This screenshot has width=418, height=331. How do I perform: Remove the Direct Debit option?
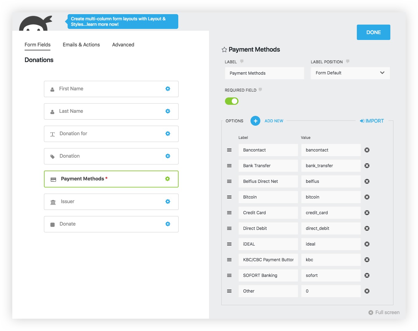(367, 228)
